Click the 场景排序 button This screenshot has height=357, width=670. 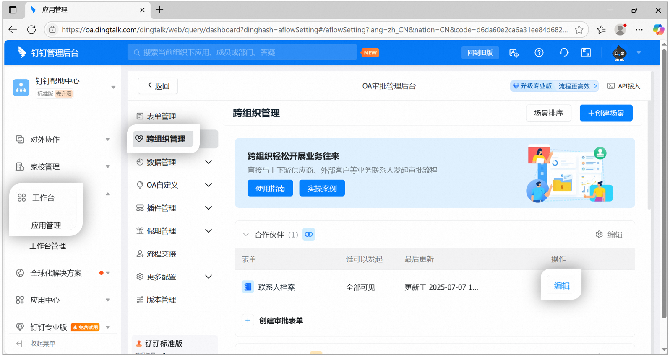click(548, 113)
